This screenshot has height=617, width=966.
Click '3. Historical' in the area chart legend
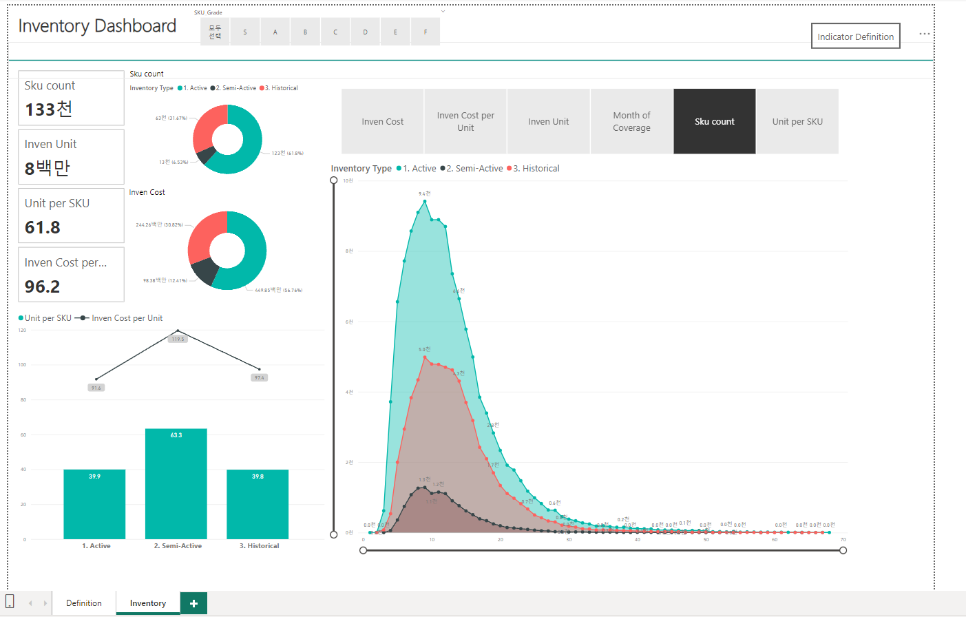click(x=536, y=168)
